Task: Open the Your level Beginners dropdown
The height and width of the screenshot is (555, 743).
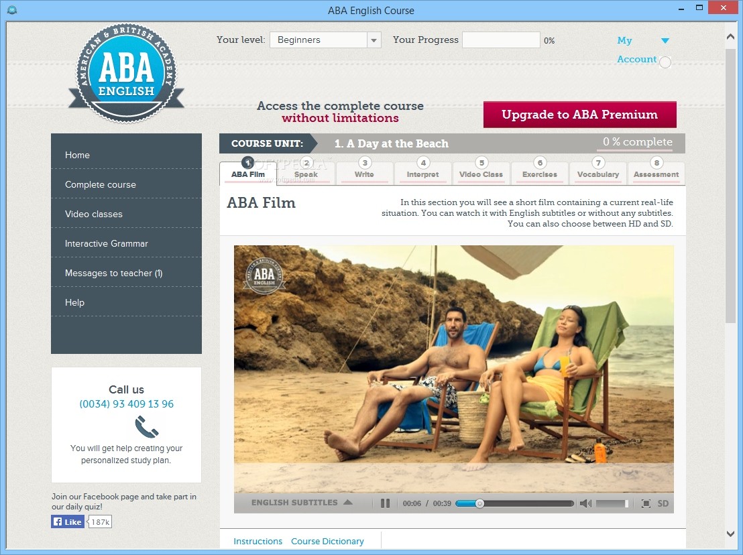Action: [x=325, y=40]
